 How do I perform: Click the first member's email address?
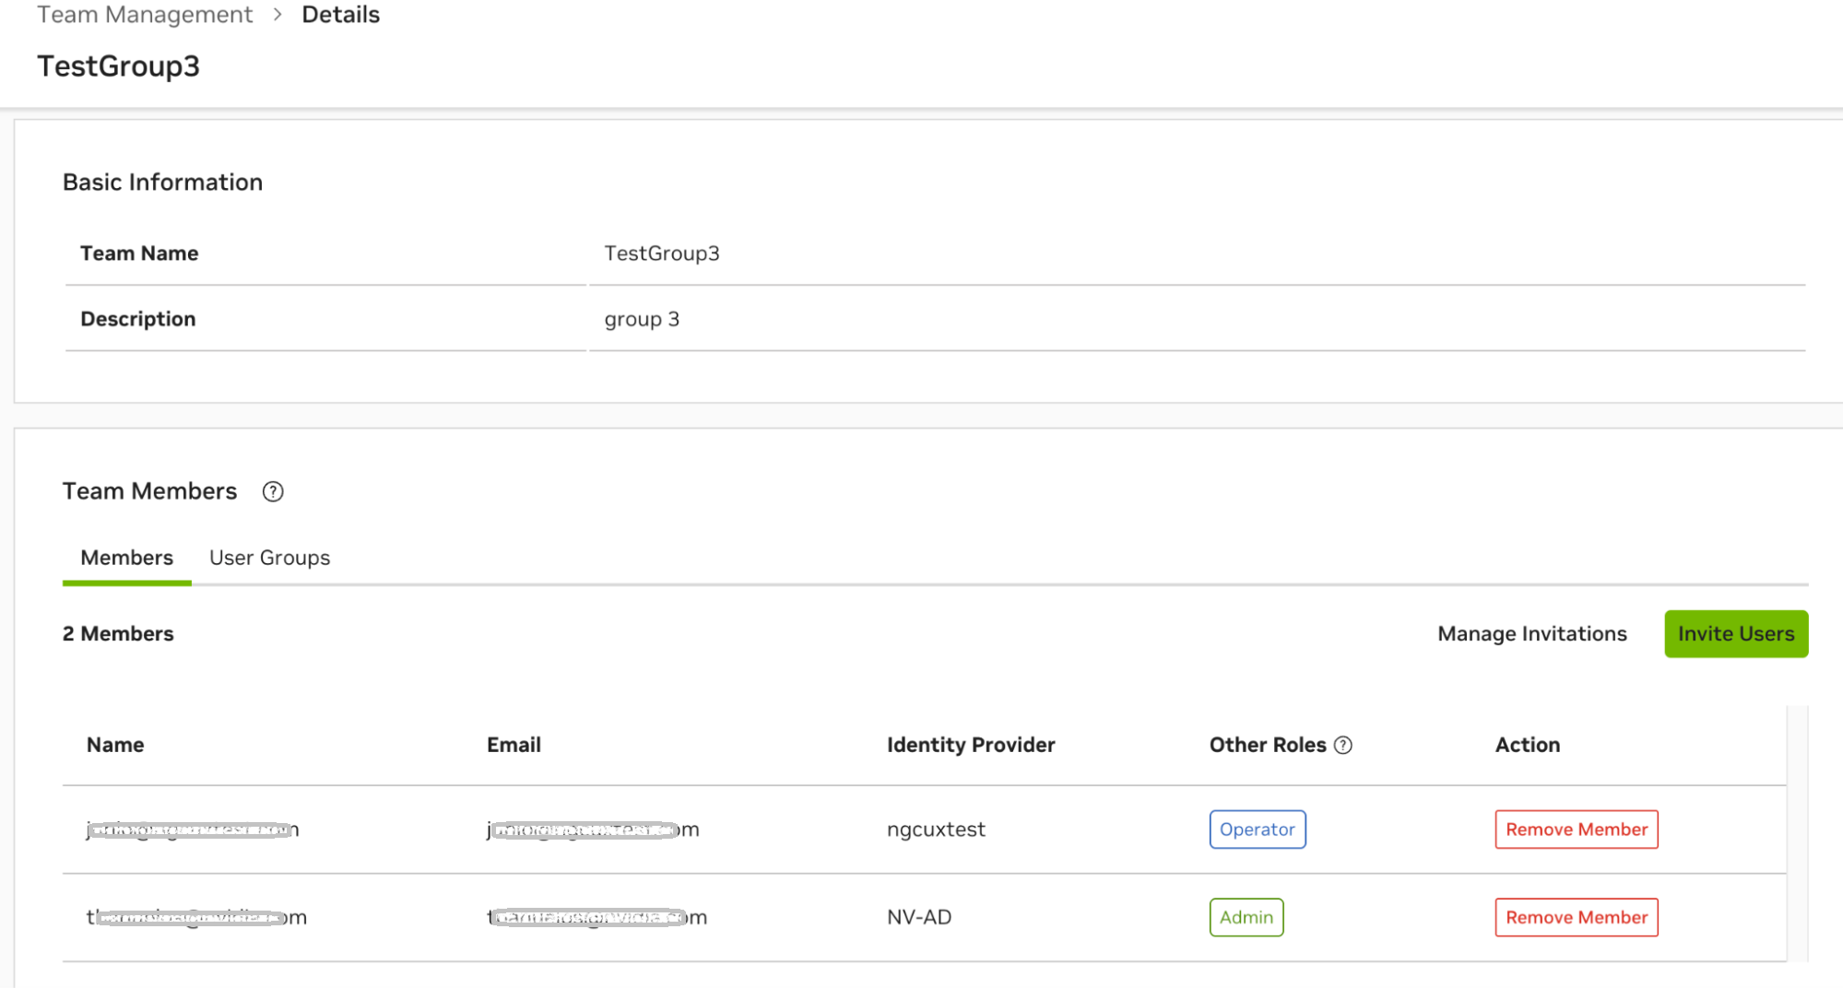pyautogui.click(x=593, y=829)
